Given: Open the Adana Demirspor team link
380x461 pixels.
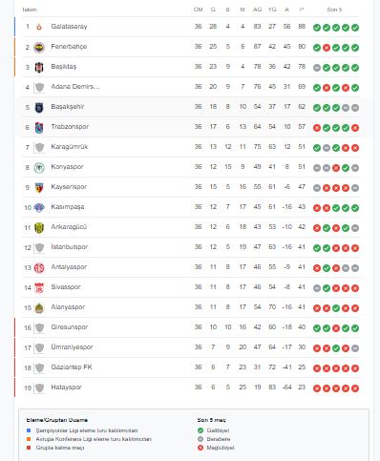Looking at the screenshot, I should pos(75,87).
